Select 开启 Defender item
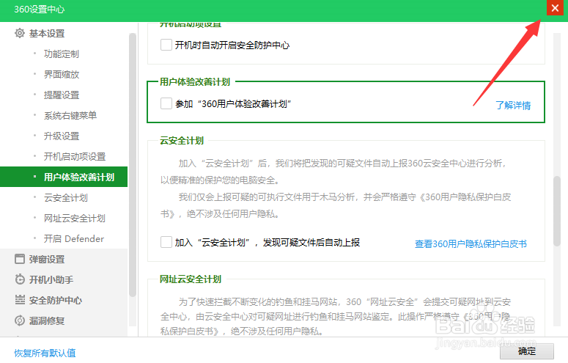The width and height of the screenshot is (568, 363). pos(74,238)
